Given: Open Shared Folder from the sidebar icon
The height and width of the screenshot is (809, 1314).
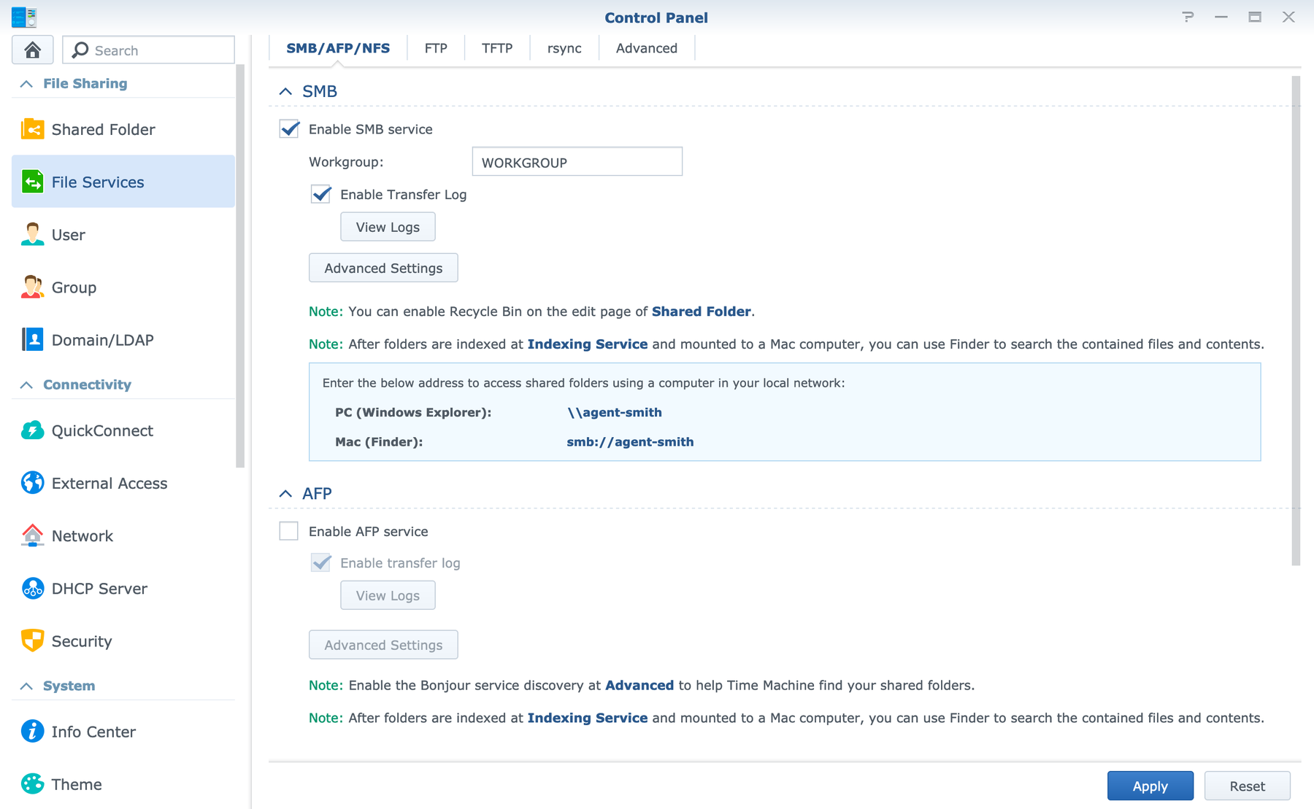Looking at the screenshot, I should pyautogui.click(x=32, y=129).
